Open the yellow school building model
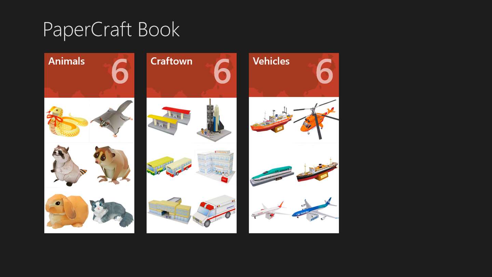 point(169,211)
